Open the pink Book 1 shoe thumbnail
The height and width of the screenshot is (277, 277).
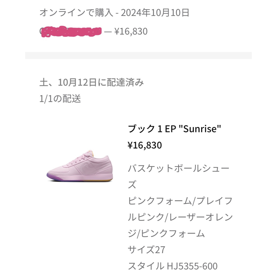point(80,166)
